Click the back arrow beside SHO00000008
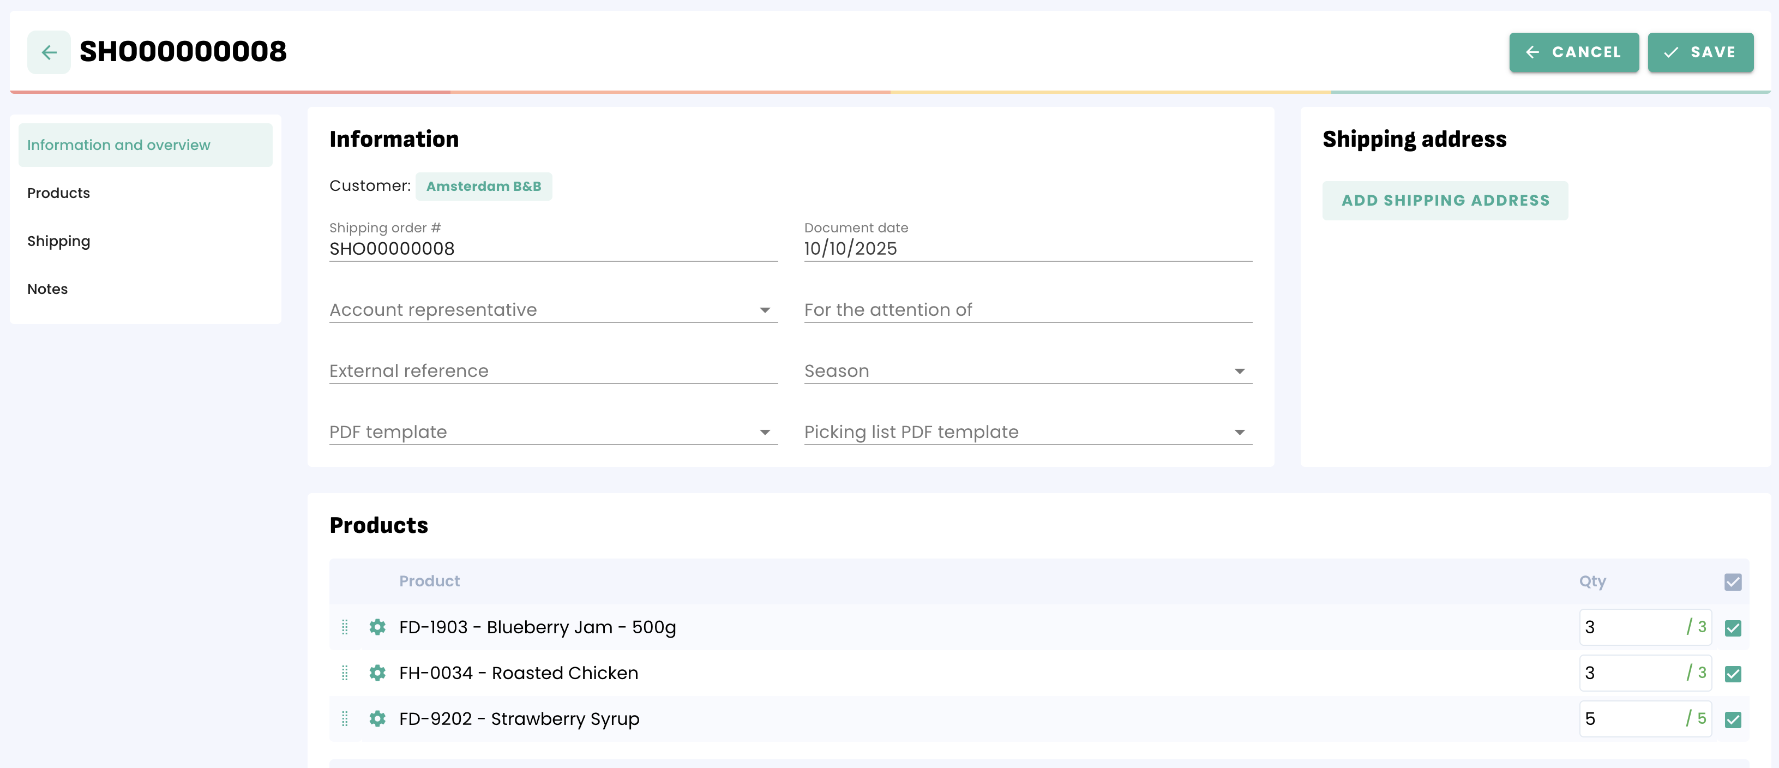Viewport: 1779px width, 768px height. (49, 52)
